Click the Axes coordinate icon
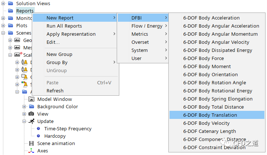This screenshot has height=155, width=267. [31, 151]
